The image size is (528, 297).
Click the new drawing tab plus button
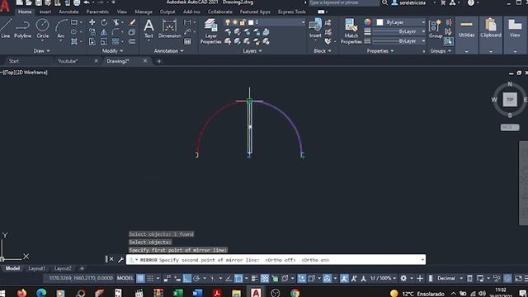point(159,61)
